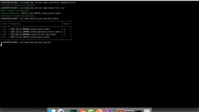Click 'php artisan make:model Post -mcr' command

tap(48, 8)
